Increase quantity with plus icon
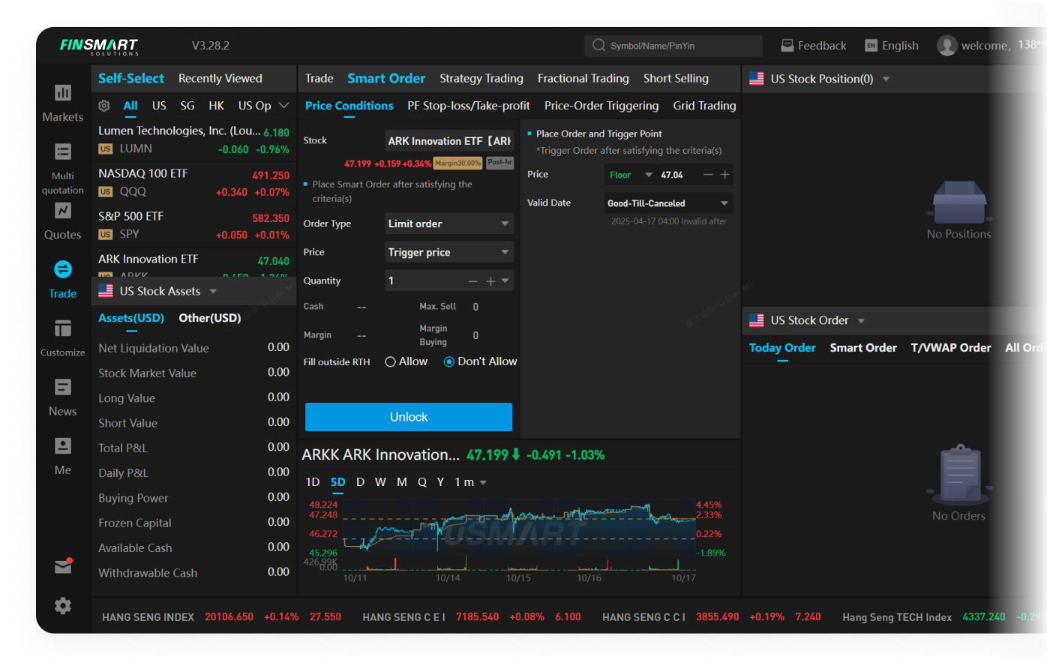The image size is (1047, 660). 490,281
